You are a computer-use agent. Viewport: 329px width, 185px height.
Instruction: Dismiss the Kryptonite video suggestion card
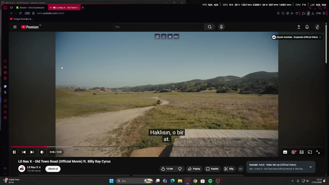pos(320,37)
